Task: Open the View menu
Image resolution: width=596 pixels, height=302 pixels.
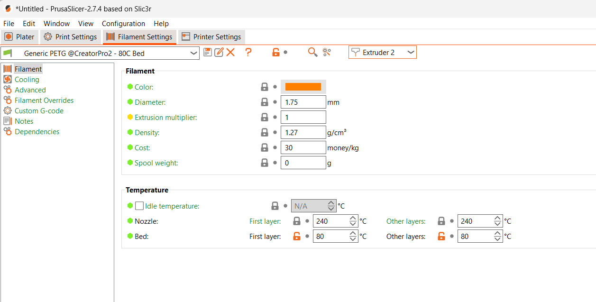Action: 86,23
